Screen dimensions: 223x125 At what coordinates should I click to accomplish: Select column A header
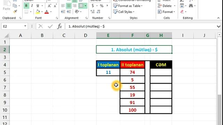pos(21,35)
